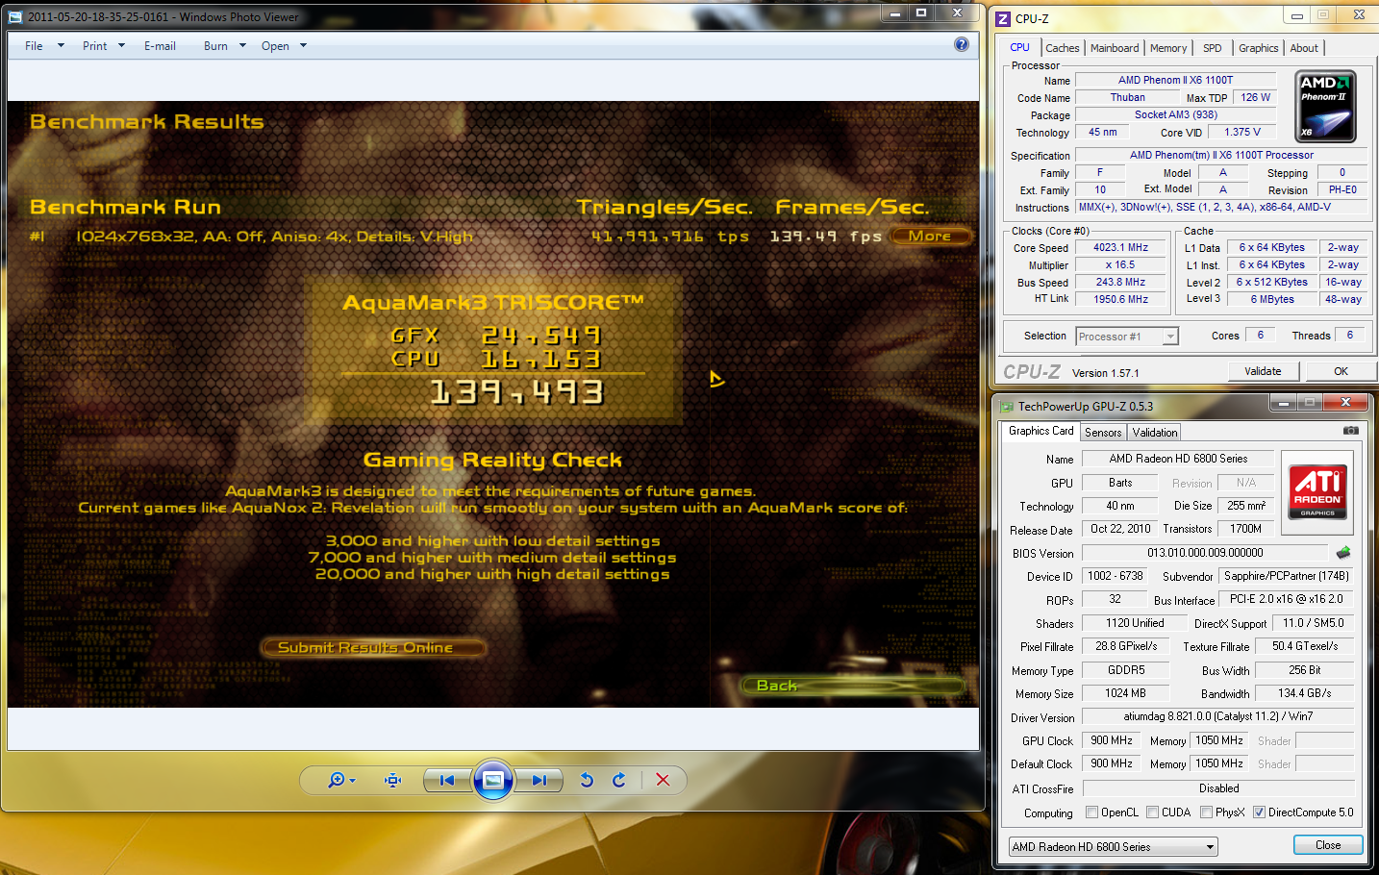
Task: Click the CPU-Z title bar icon
Action: click(1003, 18)
